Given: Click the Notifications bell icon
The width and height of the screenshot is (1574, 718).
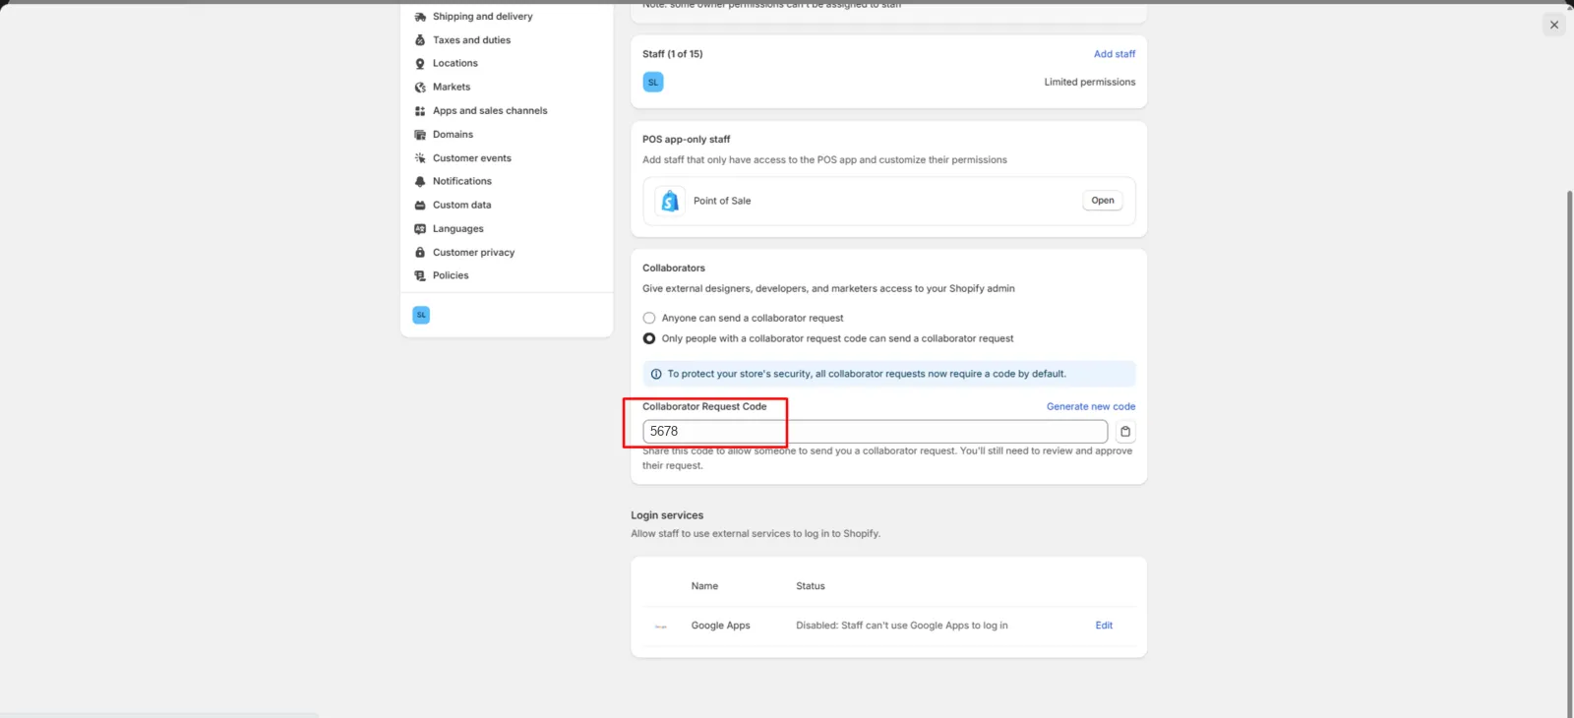Looking at the screenshot, I should 420,182.
